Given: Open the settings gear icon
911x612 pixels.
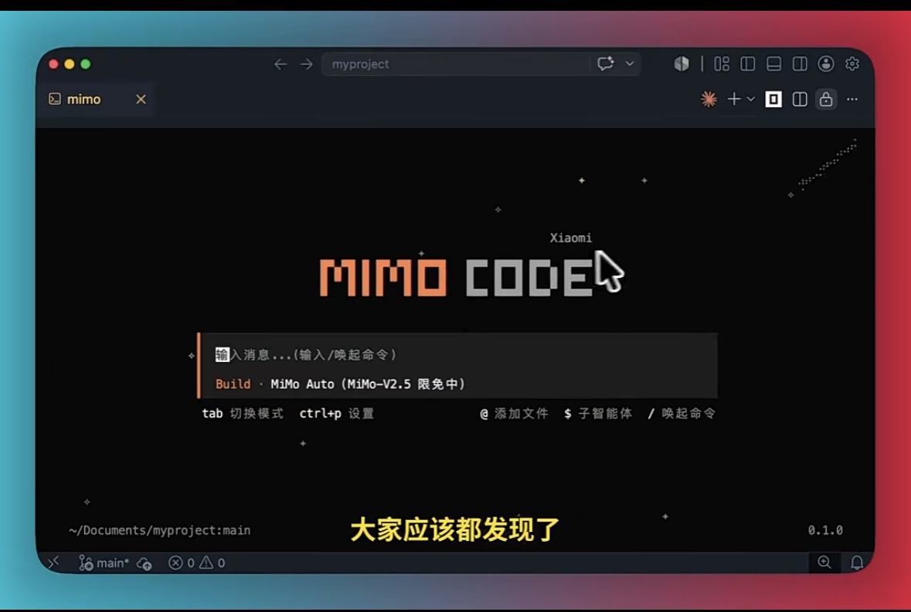Looking at the screenshot, I should click(852, 64).
